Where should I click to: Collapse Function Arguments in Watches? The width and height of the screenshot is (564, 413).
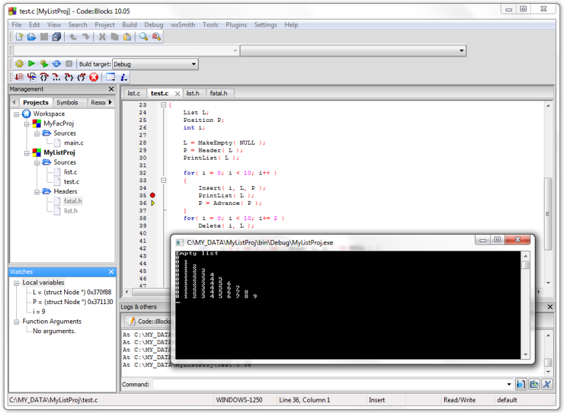tap(17, 322)
